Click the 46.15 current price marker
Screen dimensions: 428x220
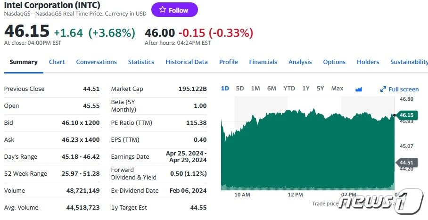pyautogui.click(x=406, y=115)
